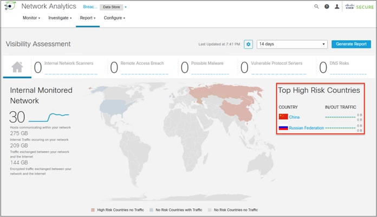Open the search magnifier icon
The image size is (377, 217).
coord(316,7)
